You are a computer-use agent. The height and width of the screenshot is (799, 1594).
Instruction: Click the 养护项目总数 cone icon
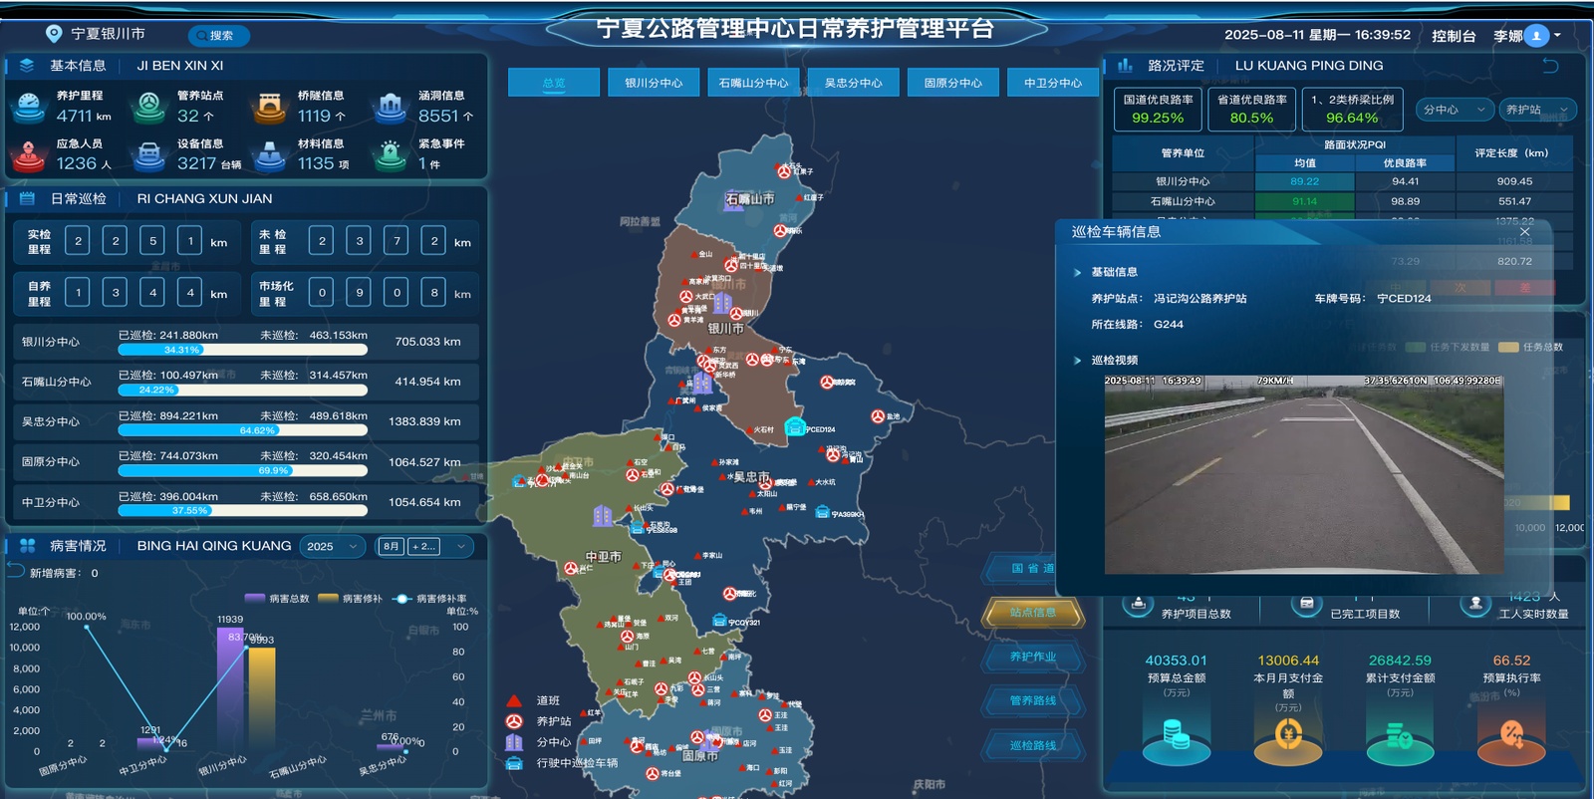pyautogui.click(x=1138, y=603)
